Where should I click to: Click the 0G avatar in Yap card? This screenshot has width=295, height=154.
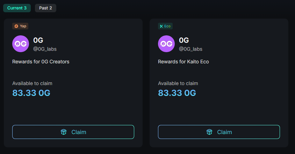click(21, 44)
